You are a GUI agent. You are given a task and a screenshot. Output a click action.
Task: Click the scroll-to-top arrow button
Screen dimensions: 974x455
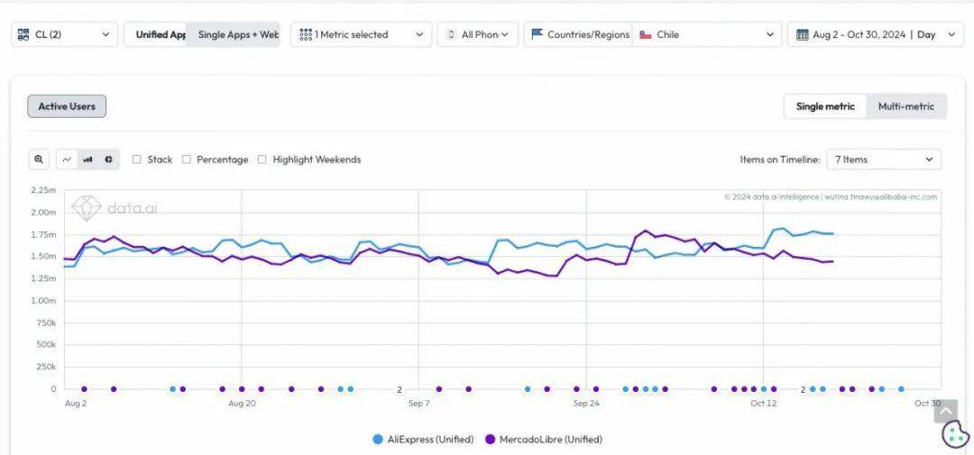point(945,411)
